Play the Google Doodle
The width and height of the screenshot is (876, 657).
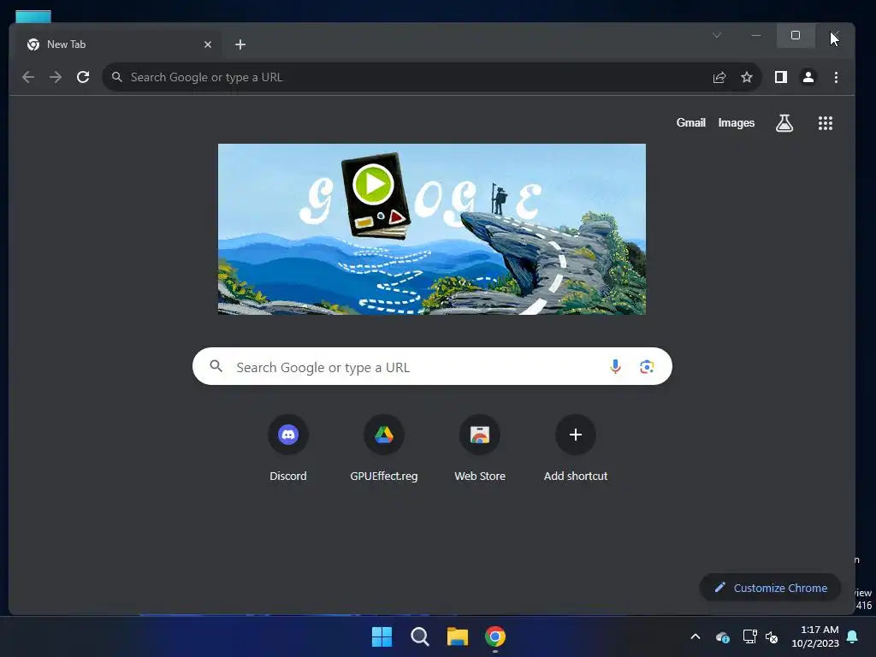(373, 185)
